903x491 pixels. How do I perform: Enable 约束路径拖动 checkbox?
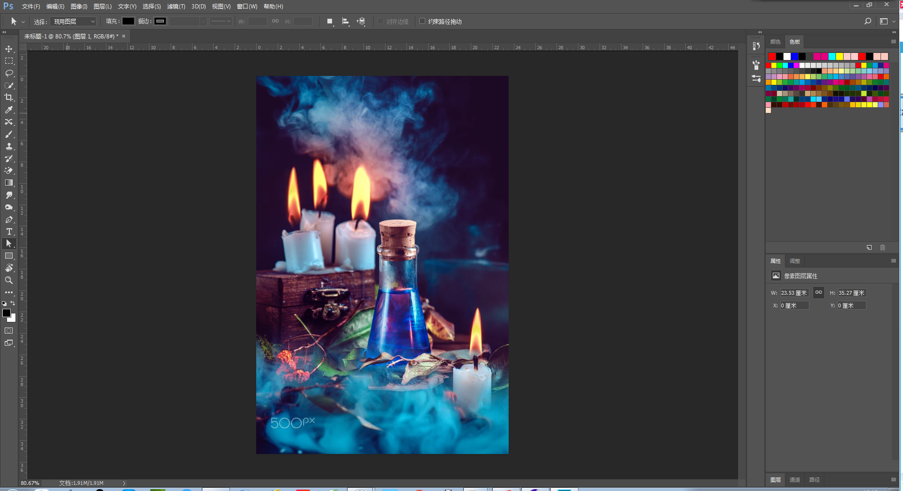(x=422, y=21)
